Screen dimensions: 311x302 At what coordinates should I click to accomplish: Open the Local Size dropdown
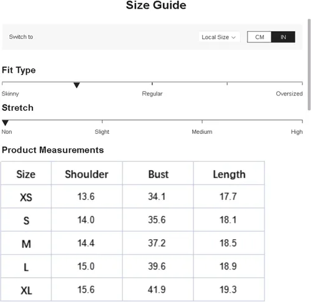pyautogui.click(x=219, y=37)
